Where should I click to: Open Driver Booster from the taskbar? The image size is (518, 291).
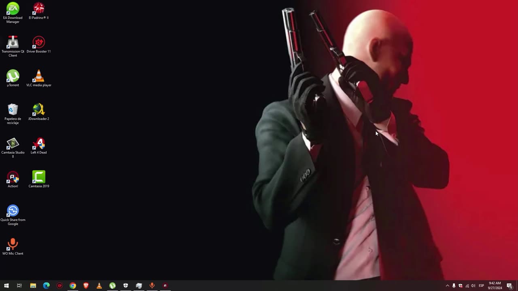(59, 286)
